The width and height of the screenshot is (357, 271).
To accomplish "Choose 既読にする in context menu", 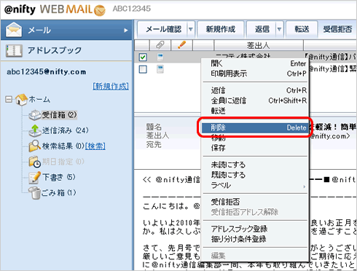I will click(x=256, y=175).
